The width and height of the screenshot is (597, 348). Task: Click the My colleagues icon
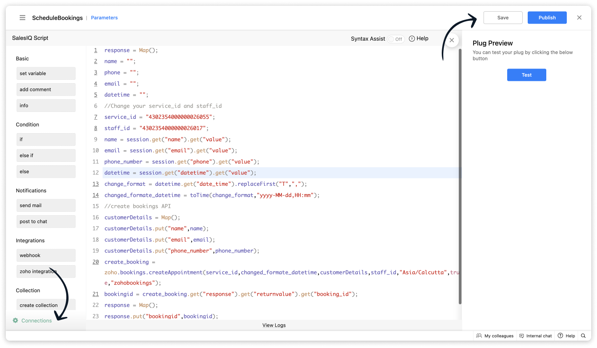tap(479, 336)
